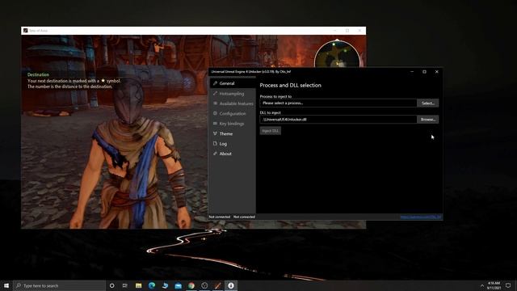Focus the Process to inject to field
Image resolution: width=517 pixels, height=291 pixels.
pyautogui.click(x=338, y=103)
